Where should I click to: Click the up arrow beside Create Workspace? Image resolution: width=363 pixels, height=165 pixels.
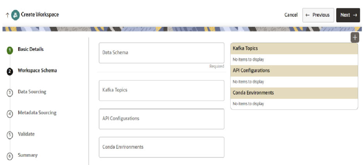[x=8, y=15]
